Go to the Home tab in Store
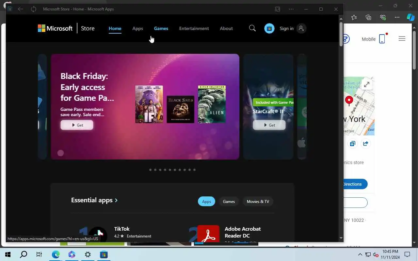Screen dimensions: 418x261 [115, 28]
